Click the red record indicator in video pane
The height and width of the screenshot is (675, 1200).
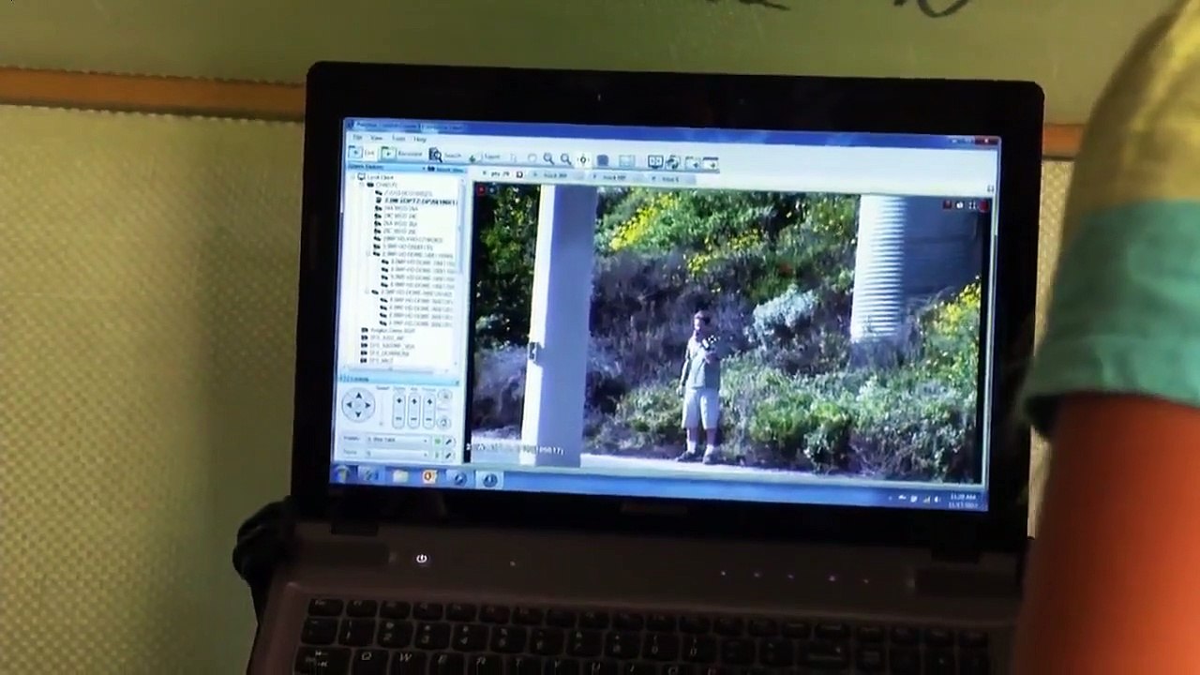(x=481, y=189)
